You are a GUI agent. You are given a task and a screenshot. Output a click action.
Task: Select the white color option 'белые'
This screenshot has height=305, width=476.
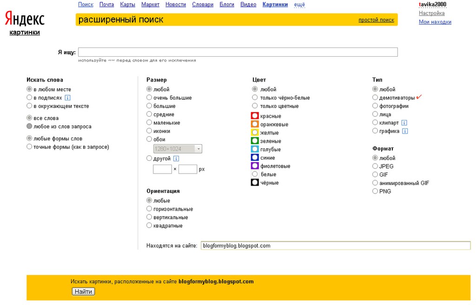pos(255,174)
